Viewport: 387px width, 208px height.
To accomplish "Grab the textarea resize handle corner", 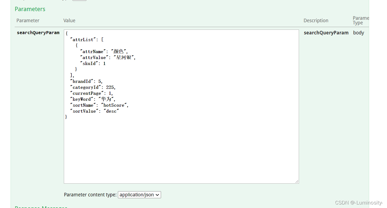I will click(297, 181).
